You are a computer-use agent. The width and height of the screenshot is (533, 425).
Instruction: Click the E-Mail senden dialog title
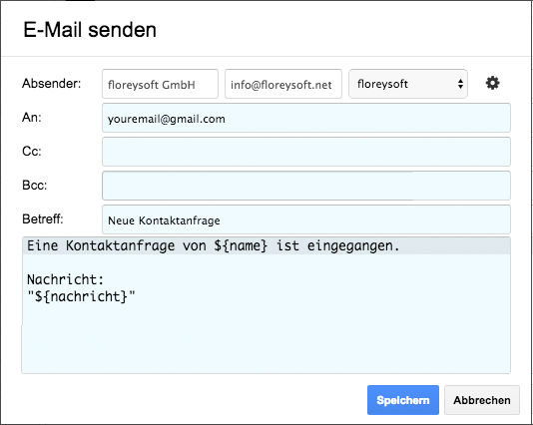coord(90,30)
